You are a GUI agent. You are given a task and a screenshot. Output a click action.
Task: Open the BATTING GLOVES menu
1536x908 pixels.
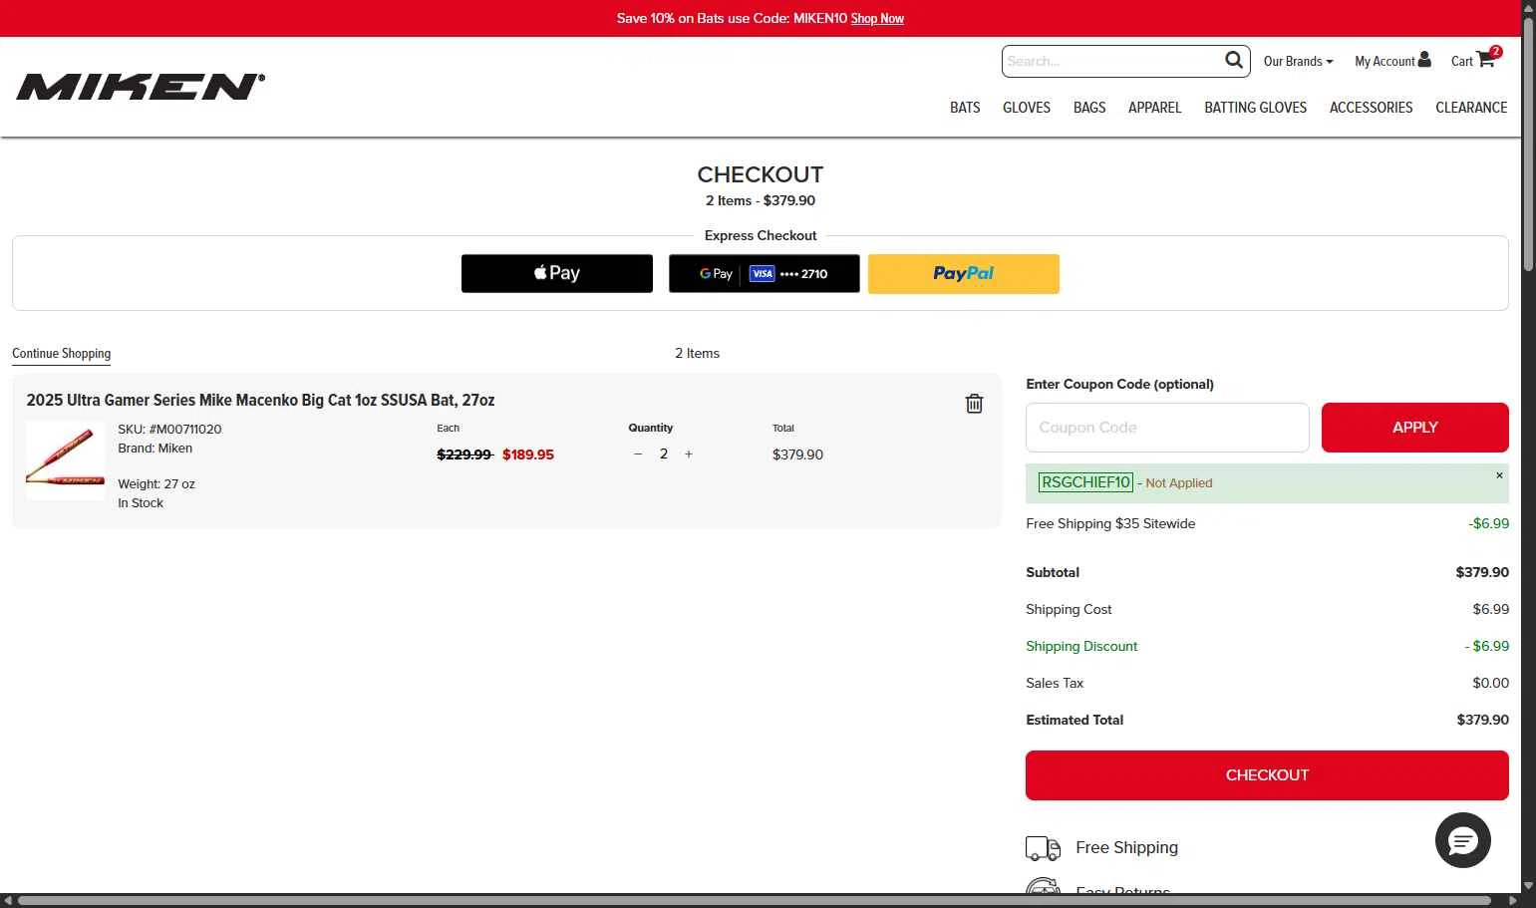(1255, 108)
